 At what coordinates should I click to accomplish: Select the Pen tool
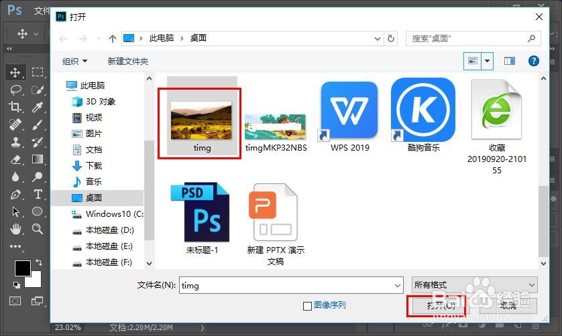(x=15, y=194)
